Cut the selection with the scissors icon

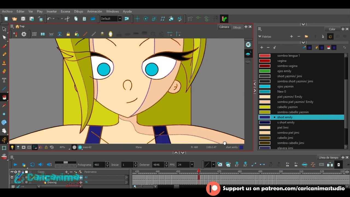(x=67, y=19)
